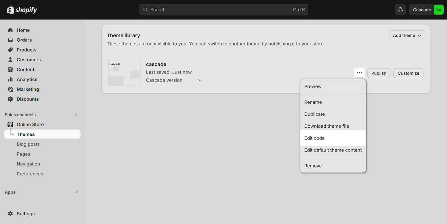Go to Themes in sidebar

coord(42,134)
